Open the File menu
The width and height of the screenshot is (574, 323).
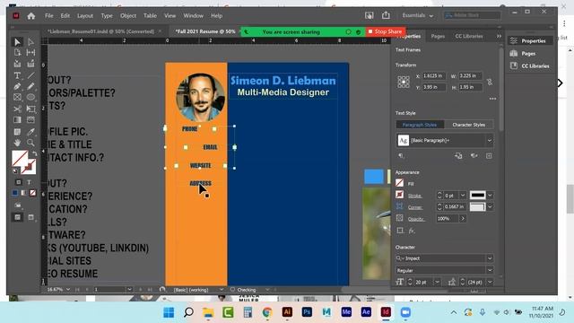pyautogui.click(x=49, y=16)
